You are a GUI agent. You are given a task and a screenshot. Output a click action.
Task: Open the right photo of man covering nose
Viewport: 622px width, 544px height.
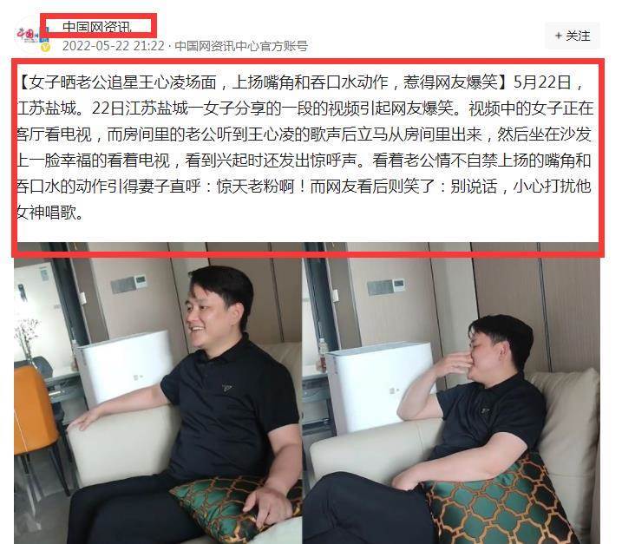451,393
